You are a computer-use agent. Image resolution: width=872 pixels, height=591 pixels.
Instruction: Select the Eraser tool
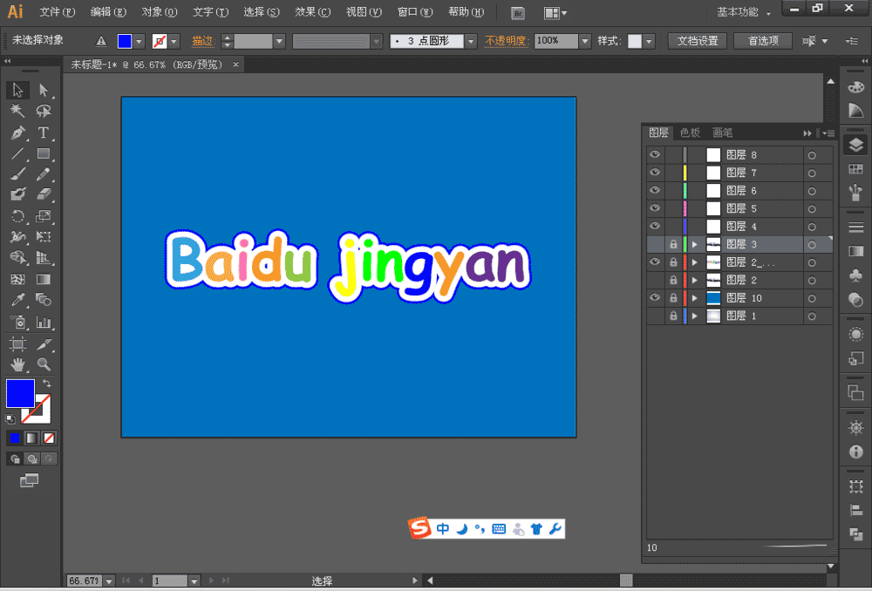(43, 195)
